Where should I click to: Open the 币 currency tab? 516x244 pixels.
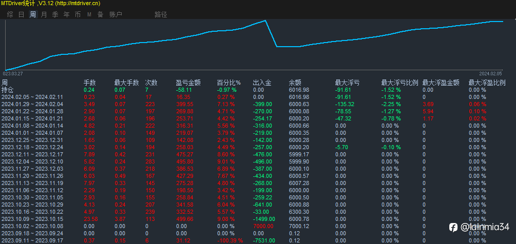[x=78, y=14]
